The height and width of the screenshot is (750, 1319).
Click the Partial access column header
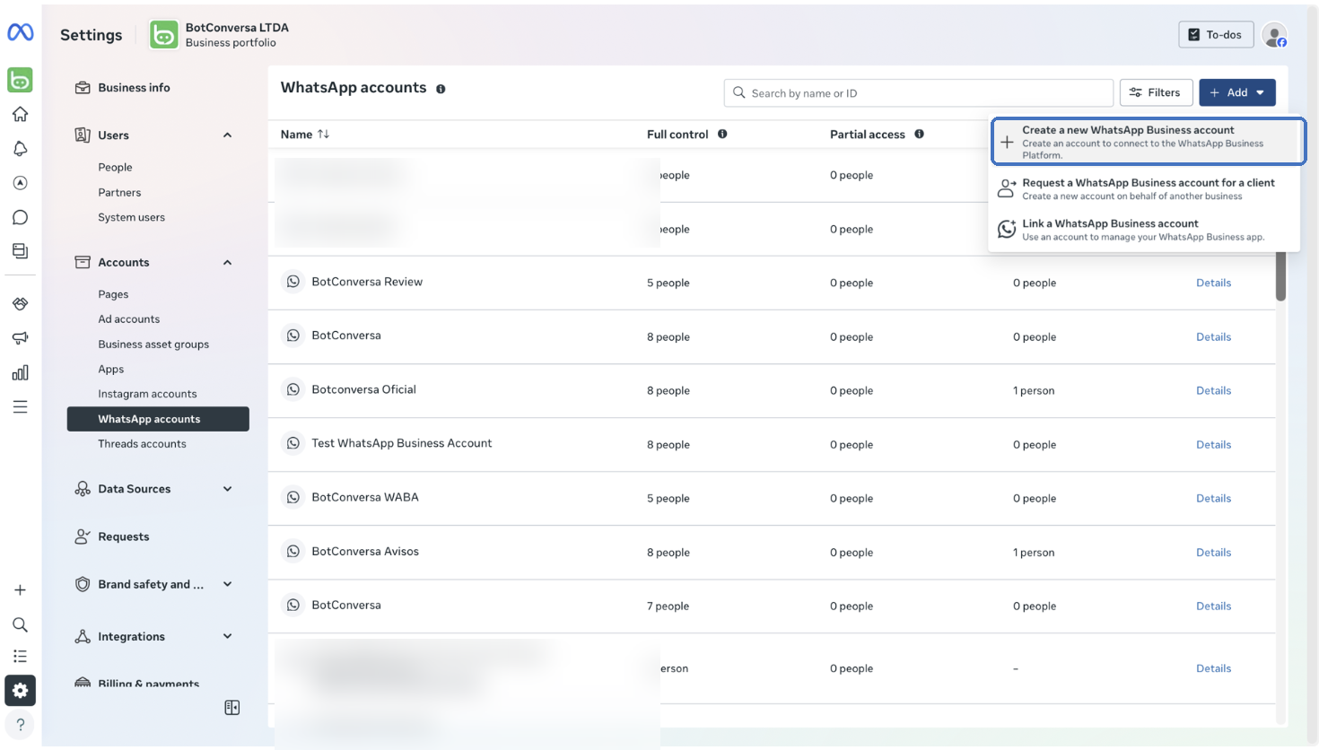pos(868,135)
